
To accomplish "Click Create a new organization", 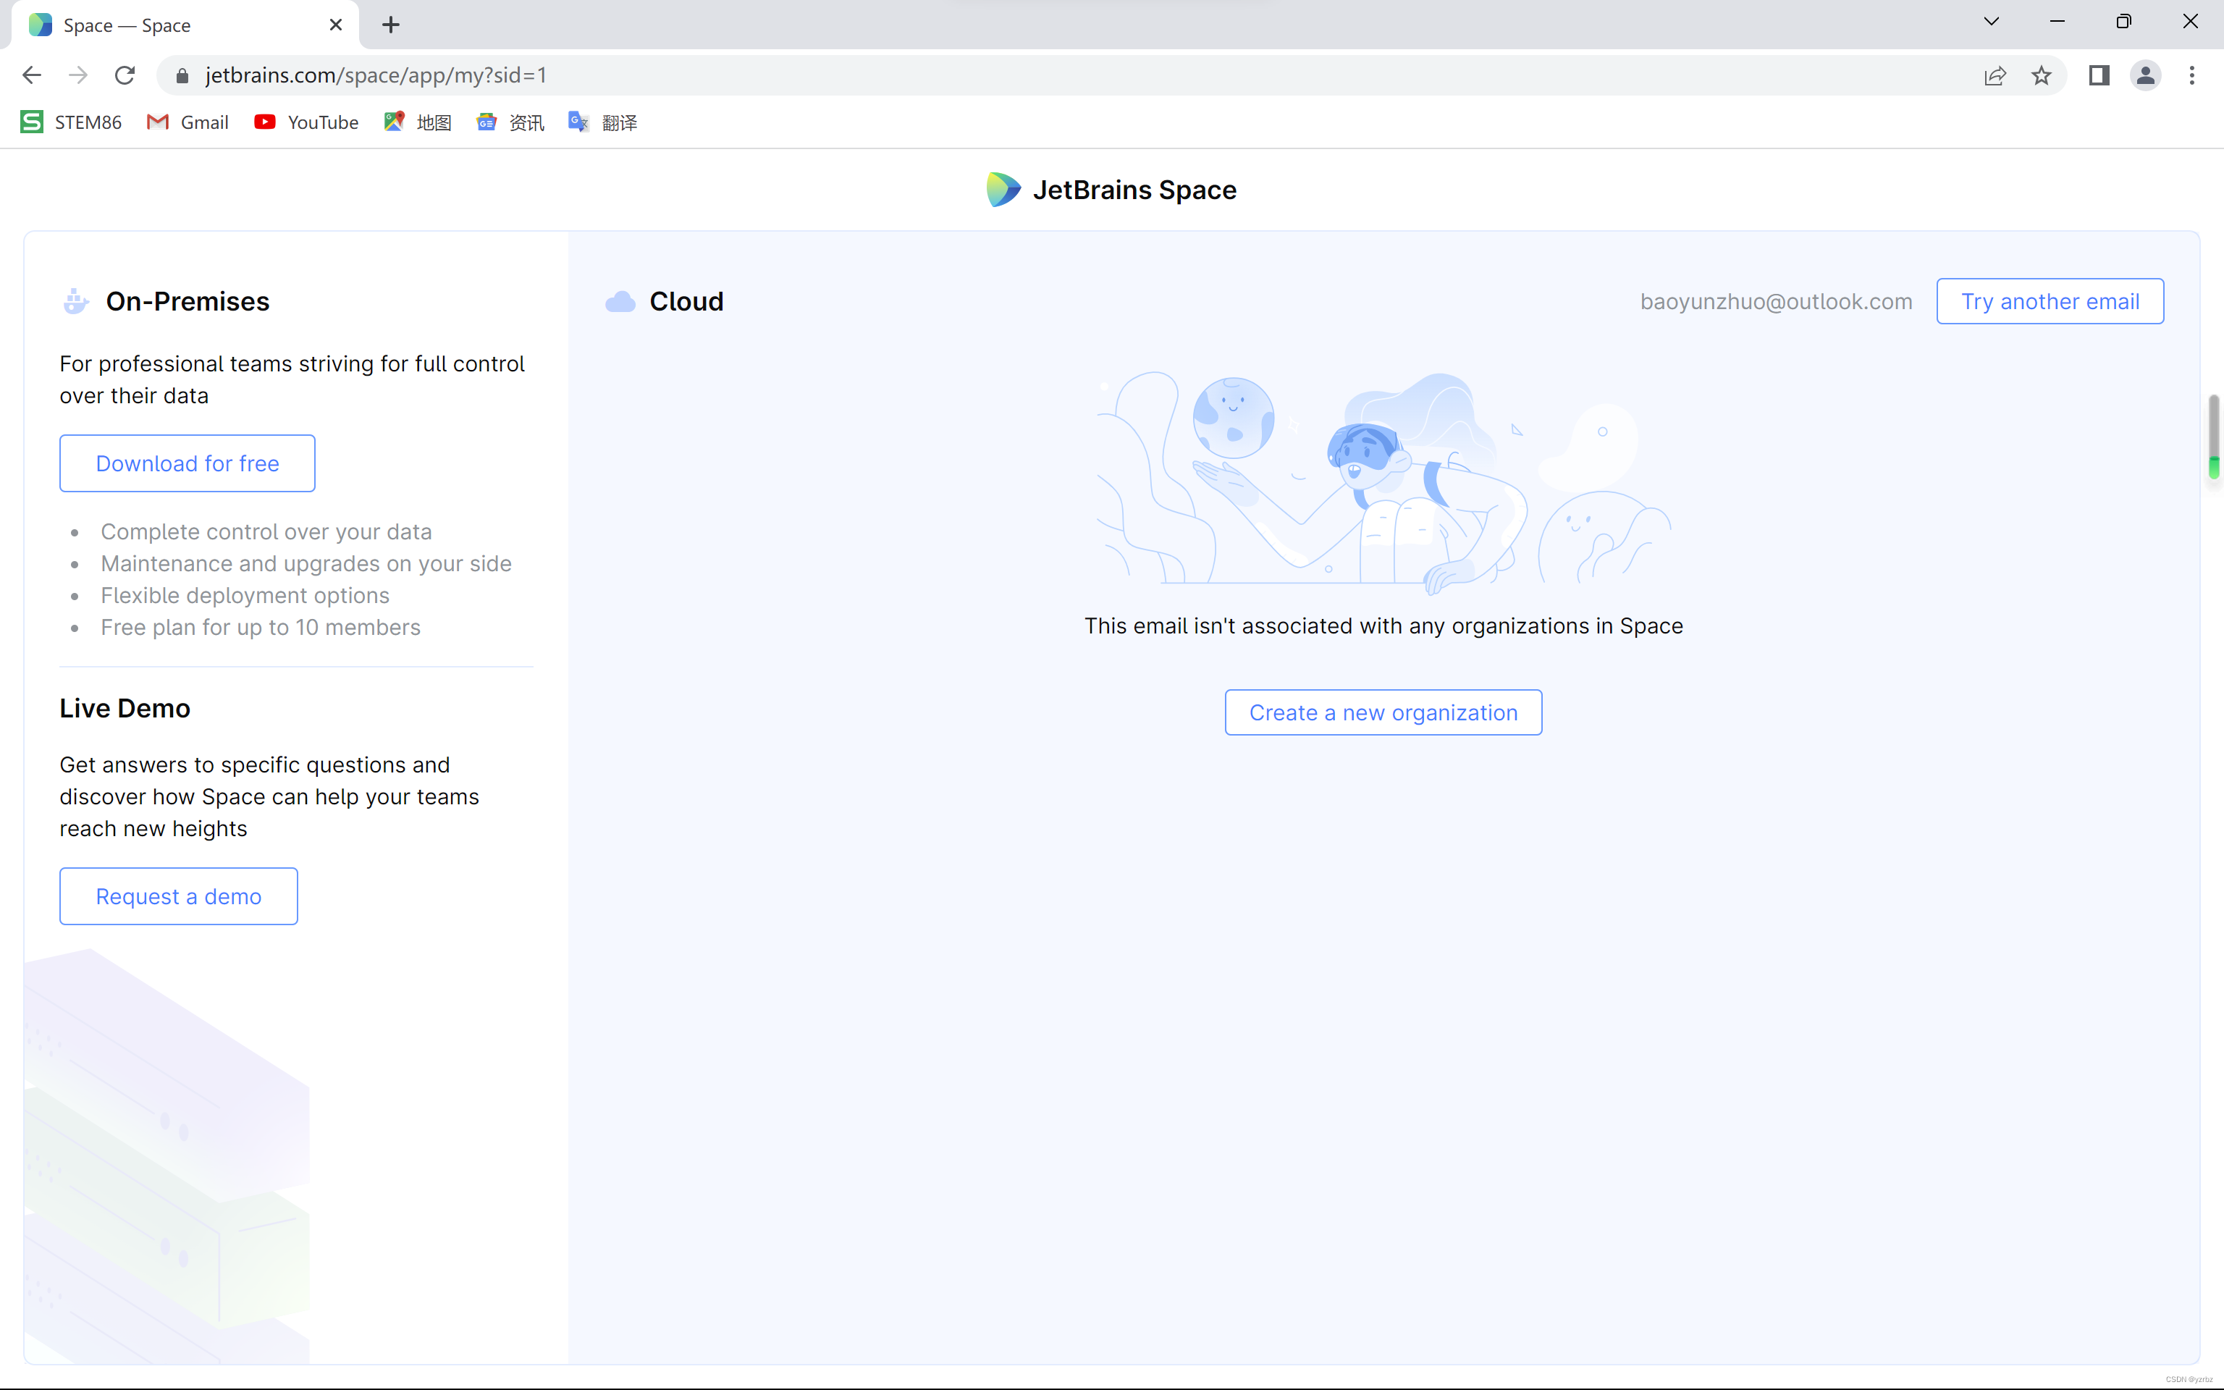I will [1383, 712].
